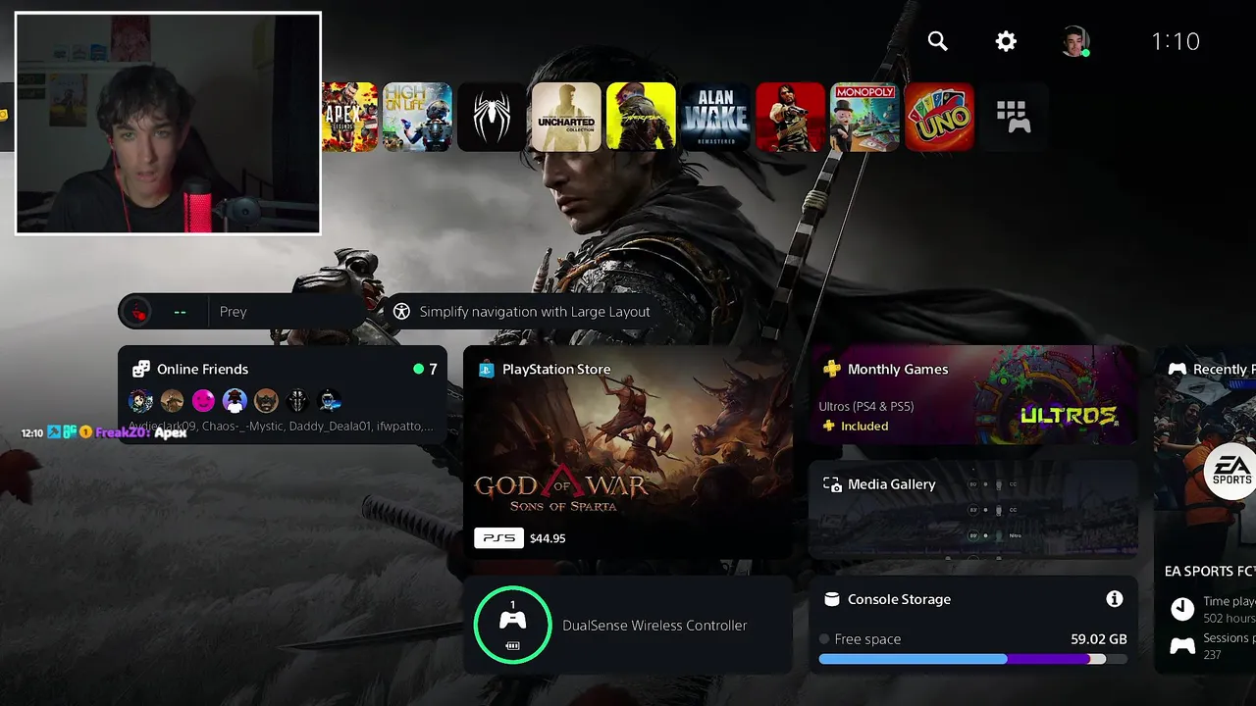Viewport: 1256px width, 706px height.
Task: Click the PlayStation Store bag icon
Action: click(x=486, y=369)
